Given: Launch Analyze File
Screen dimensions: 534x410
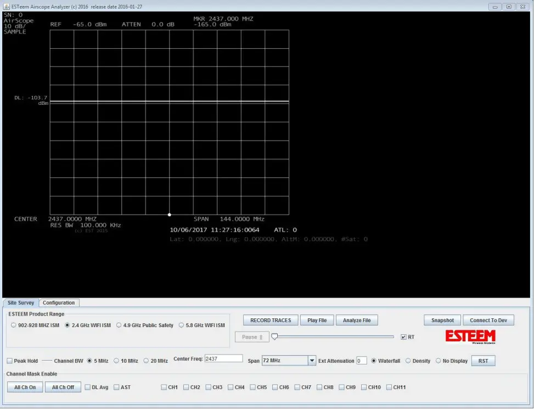Looking at the screenshot, I should [357, 320].
